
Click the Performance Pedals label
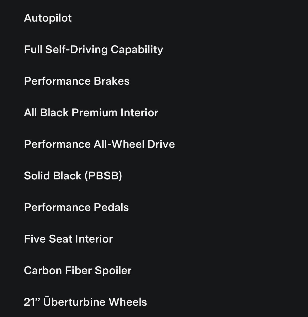(x=76, y=207)
